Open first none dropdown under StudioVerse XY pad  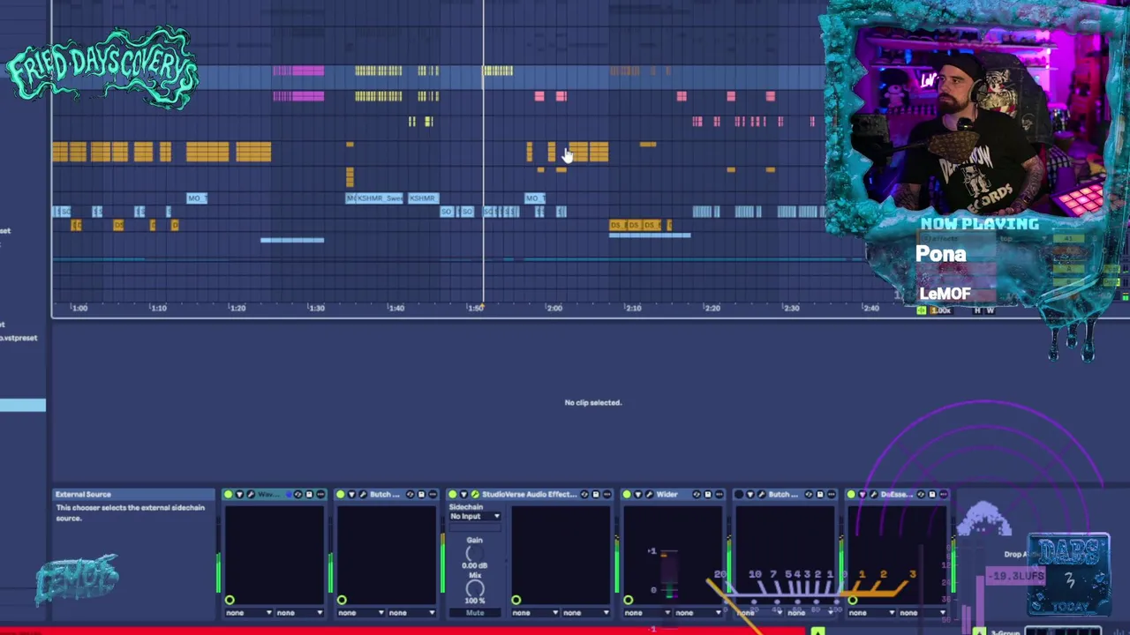coord(534,612)
